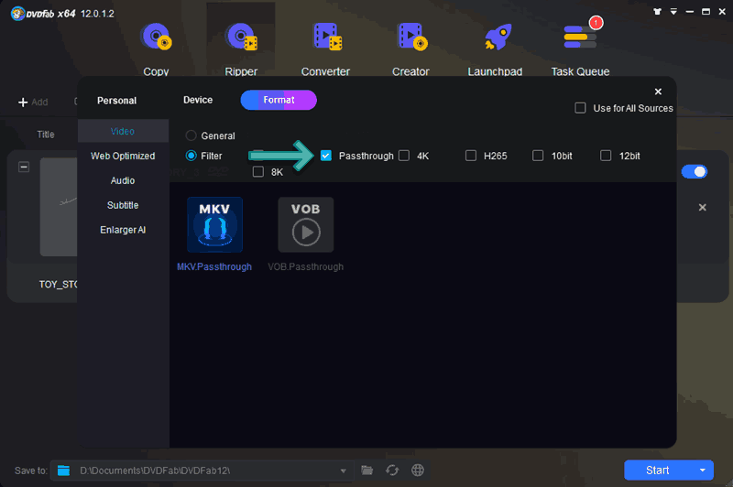Open the Start button dropdown arrow
The height and width of the screenshot is (487, 733).
[702, 471]
